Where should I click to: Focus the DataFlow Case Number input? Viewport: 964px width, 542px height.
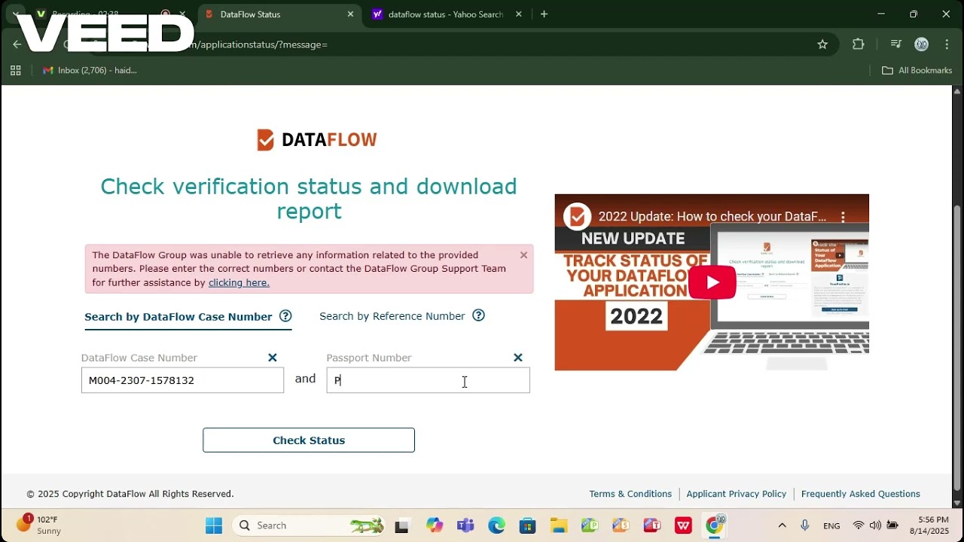182,380
